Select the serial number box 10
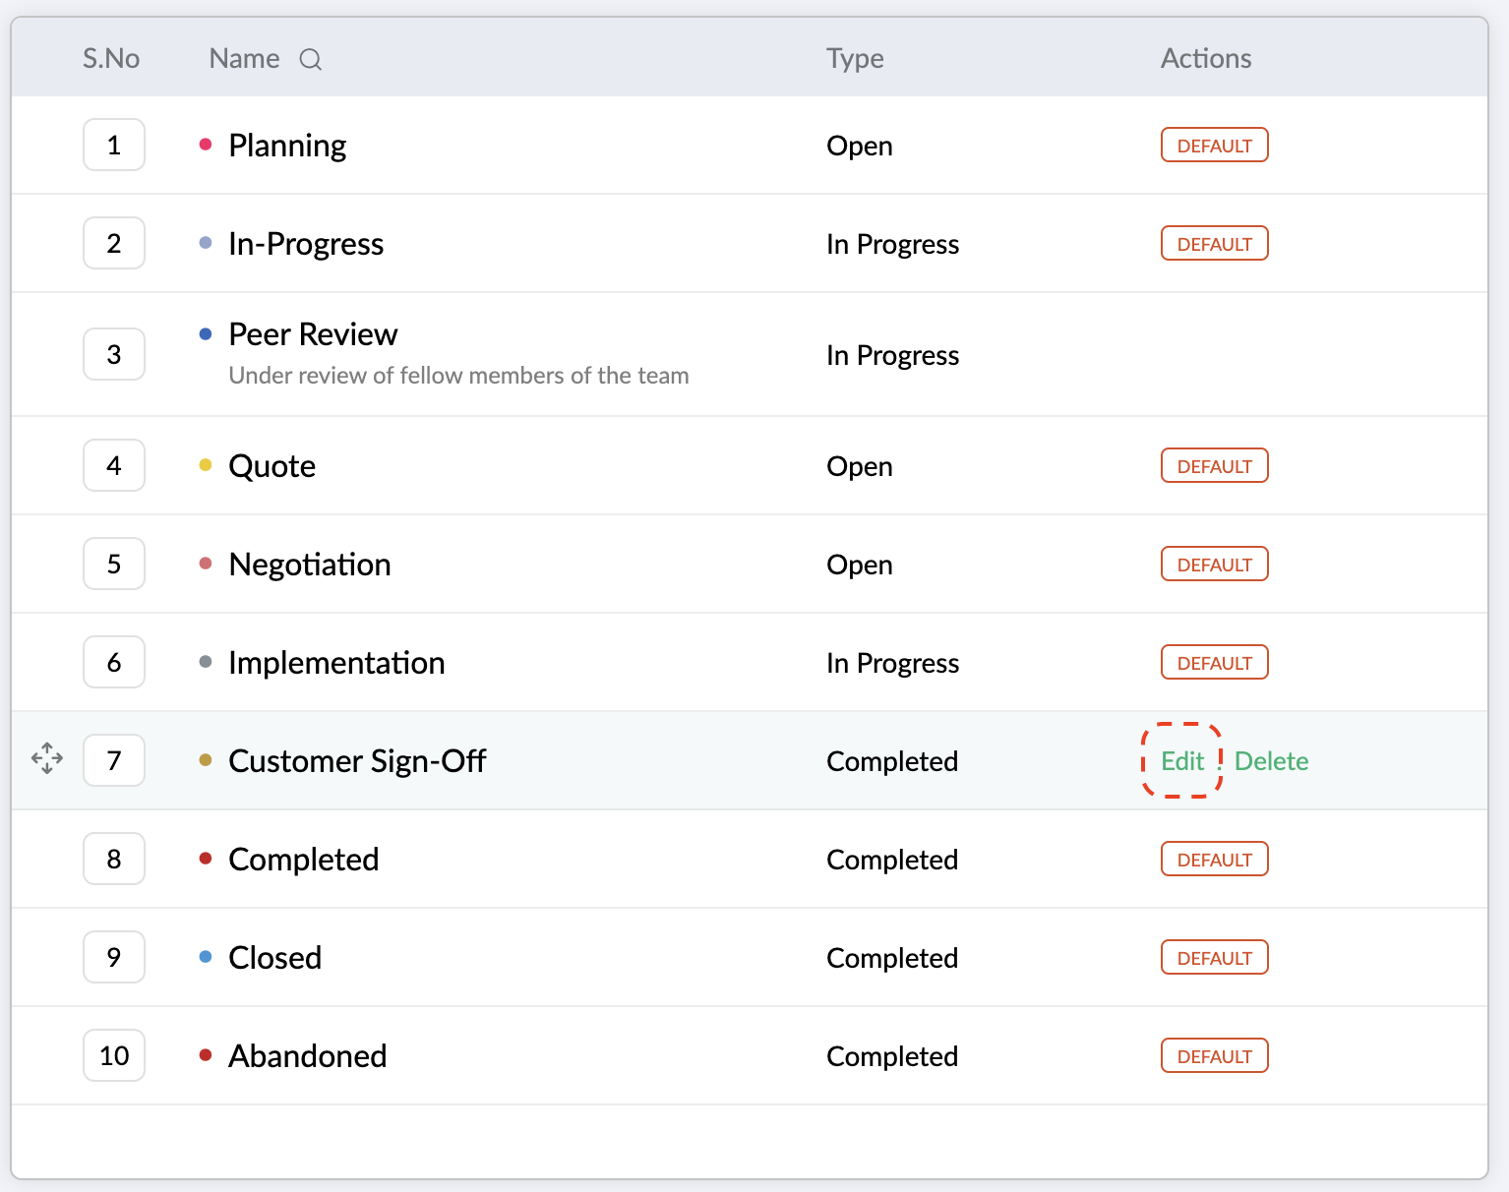Viewport: 1509px width, 1192px height. pyautogui.click(x=114, y=1055)
